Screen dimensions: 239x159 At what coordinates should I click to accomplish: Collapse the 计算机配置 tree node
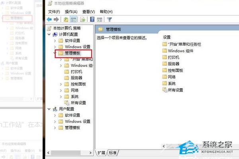click(49, 35)
